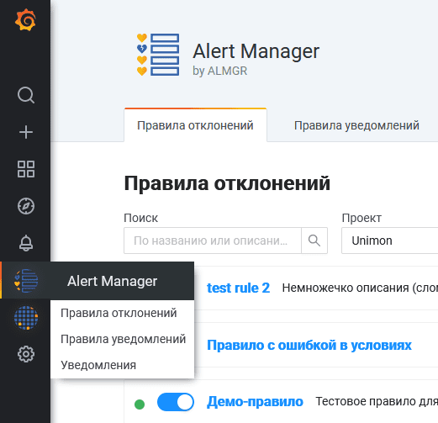Open the test rule 2 link
This screenshot has width=438, height=423.
click(238, 288)
